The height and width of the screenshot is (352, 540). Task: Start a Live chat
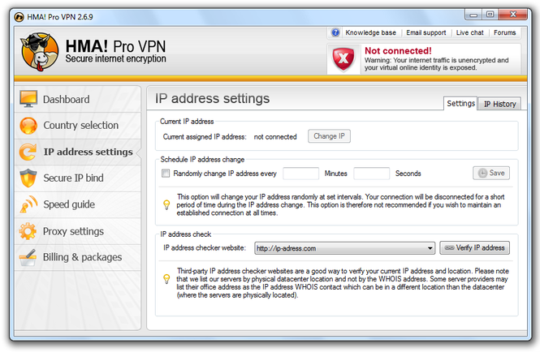(x=469, y=32)
